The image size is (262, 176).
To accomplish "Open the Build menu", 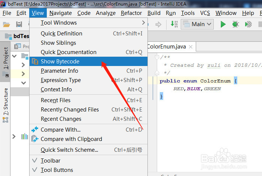I will coord(154,13).
